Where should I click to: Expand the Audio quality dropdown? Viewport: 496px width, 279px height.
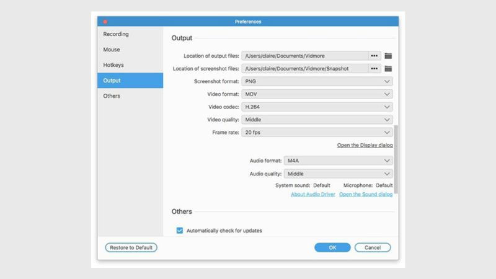[x=339, y=174]
